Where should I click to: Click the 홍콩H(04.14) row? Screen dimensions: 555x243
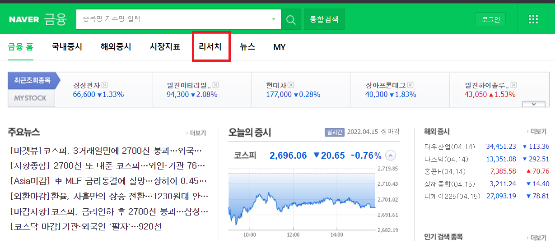(487, 171)
